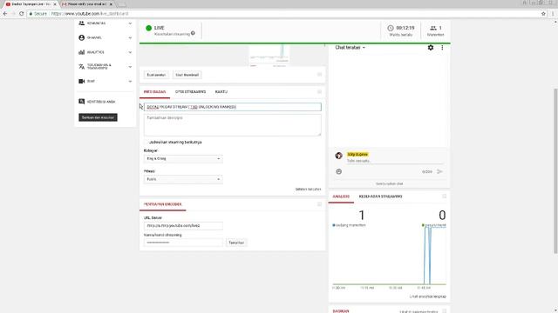Image resolution: width=558 pixels, height=313 pixels.
Task: Open chat settings gear icon
Action: (430, 47)
